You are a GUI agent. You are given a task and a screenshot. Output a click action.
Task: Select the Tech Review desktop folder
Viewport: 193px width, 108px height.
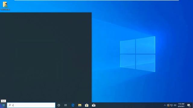(x=5, y=6)
